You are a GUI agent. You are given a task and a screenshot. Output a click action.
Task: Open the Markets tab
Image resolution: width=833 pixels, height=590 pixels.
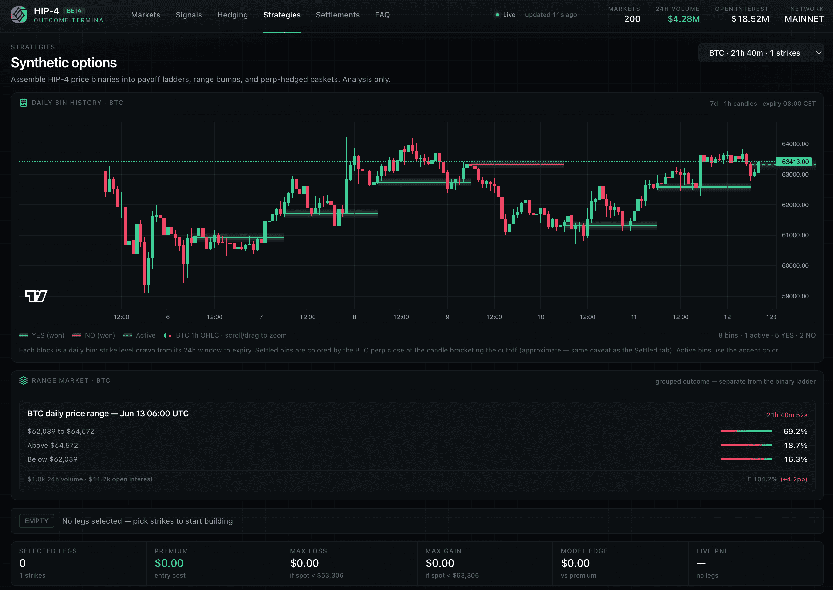[x=146, y=15]
